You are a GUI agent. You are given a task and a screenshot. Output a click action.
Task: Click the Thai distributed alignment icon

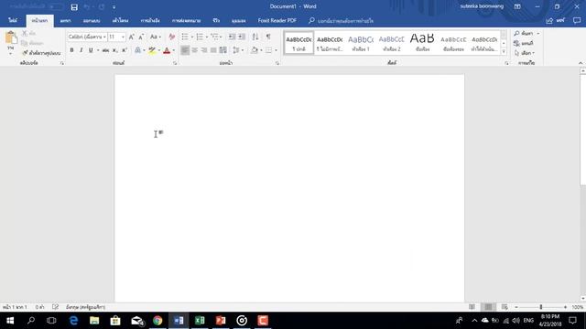click(223, 50)
